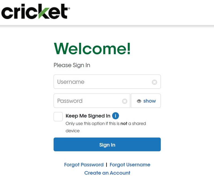
Task: Open the Forgot Password link
Action: coord(84,165)
